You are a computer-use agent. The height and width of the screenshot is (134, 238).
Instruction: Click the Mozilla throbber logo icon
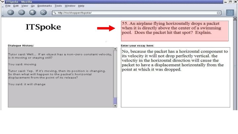pyautogui.click(x=230, y=13)
